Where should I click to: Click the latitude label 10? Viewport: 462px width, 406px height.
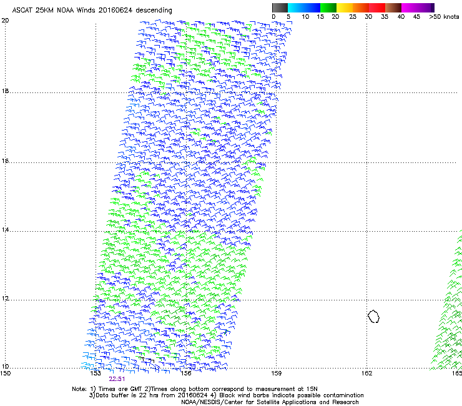5,367
